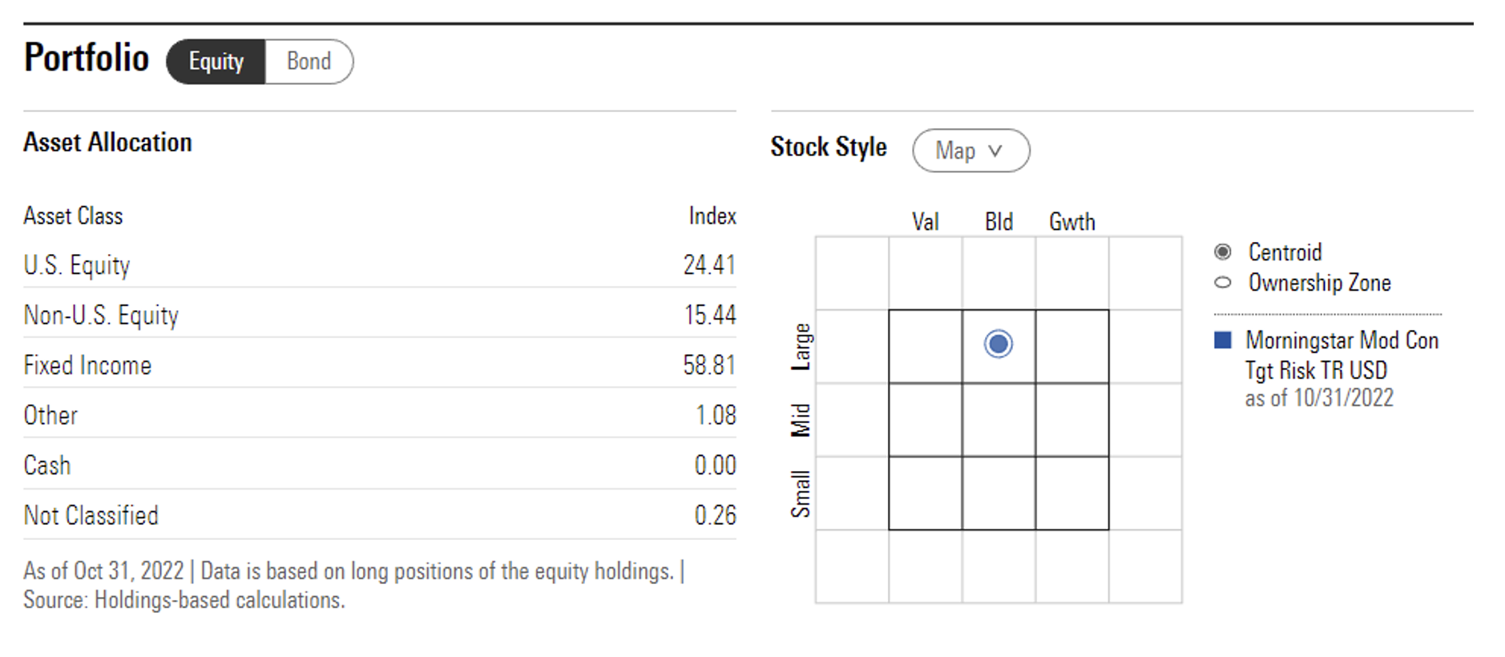The width and height of the screenshot is (1505, 657).
Task: Click the blue centroid marker on style map
Action: click(998, 344)
